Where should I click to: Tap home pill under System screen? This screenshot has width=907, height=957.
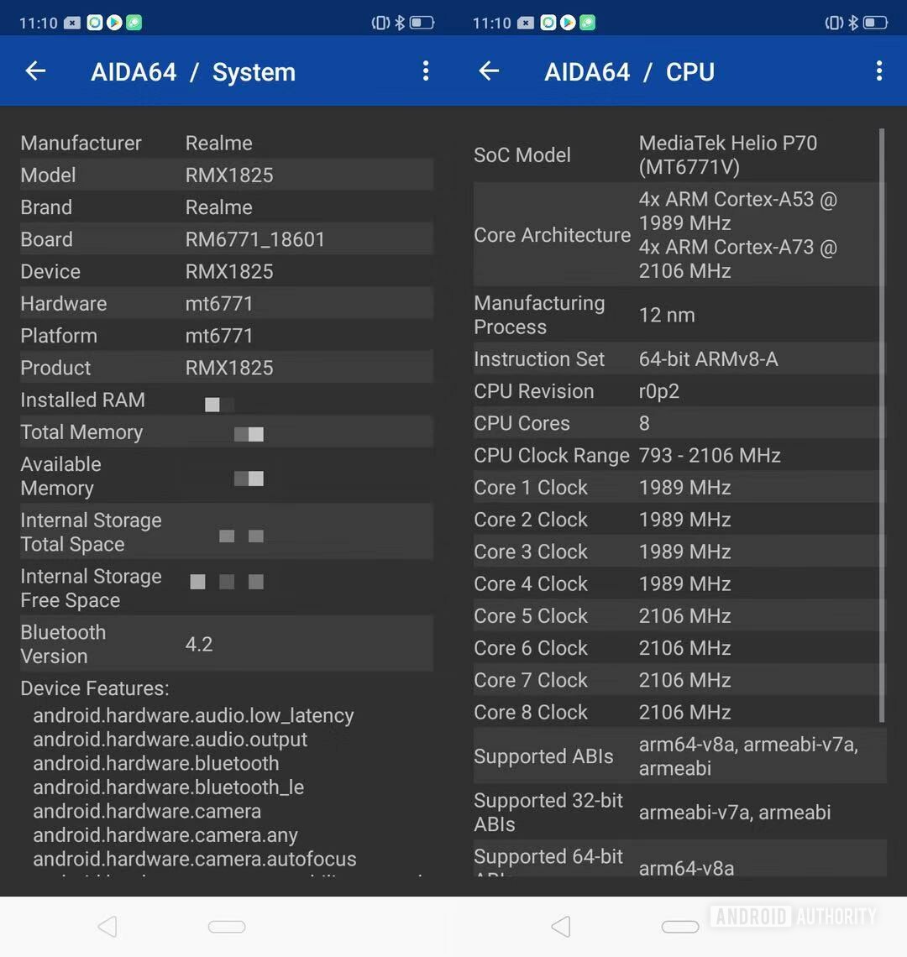(227, 927)
